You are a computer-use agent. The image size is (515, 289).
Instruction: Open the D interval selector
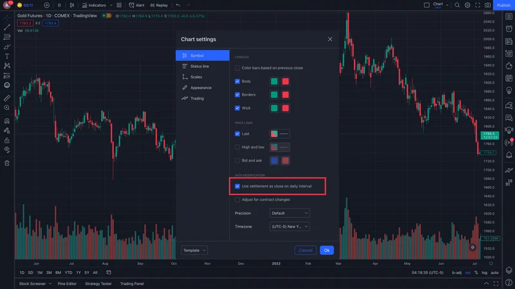pyautogui.click(x=59, y=5)
